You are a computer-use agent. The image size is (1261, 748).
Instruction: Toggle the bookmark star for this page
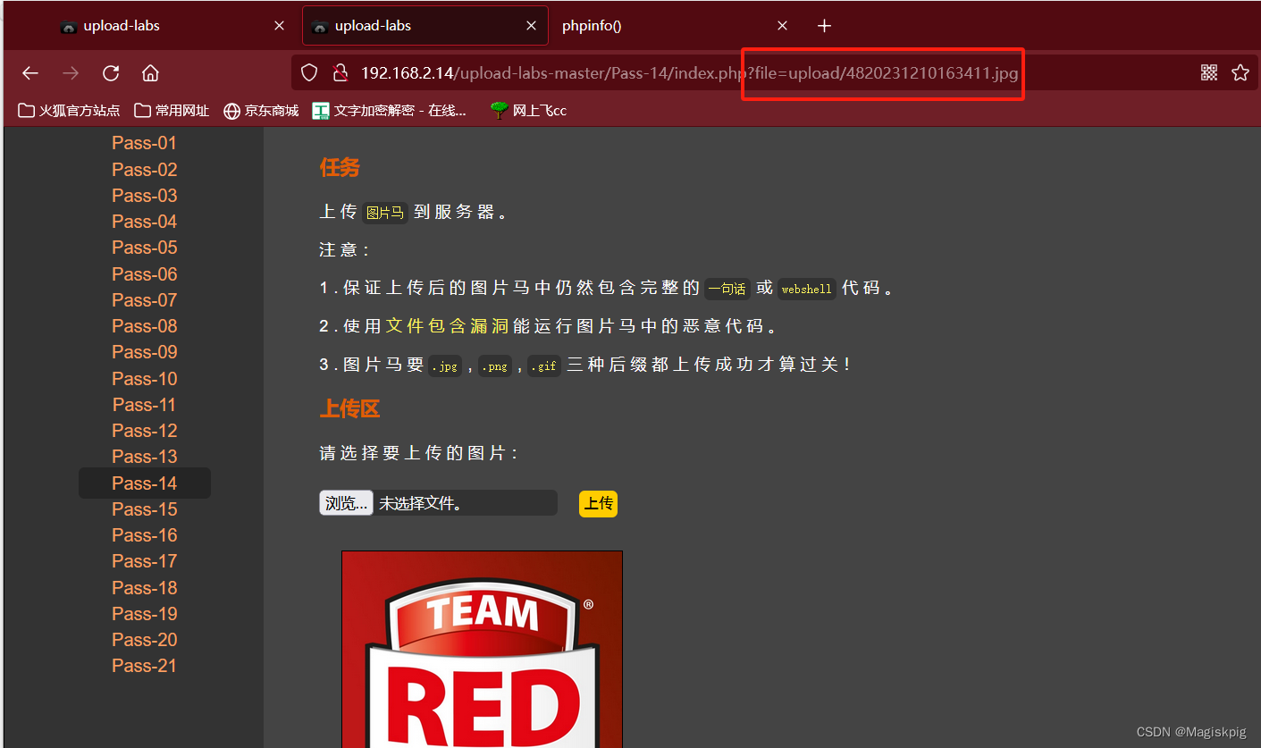pos(1240,72)
